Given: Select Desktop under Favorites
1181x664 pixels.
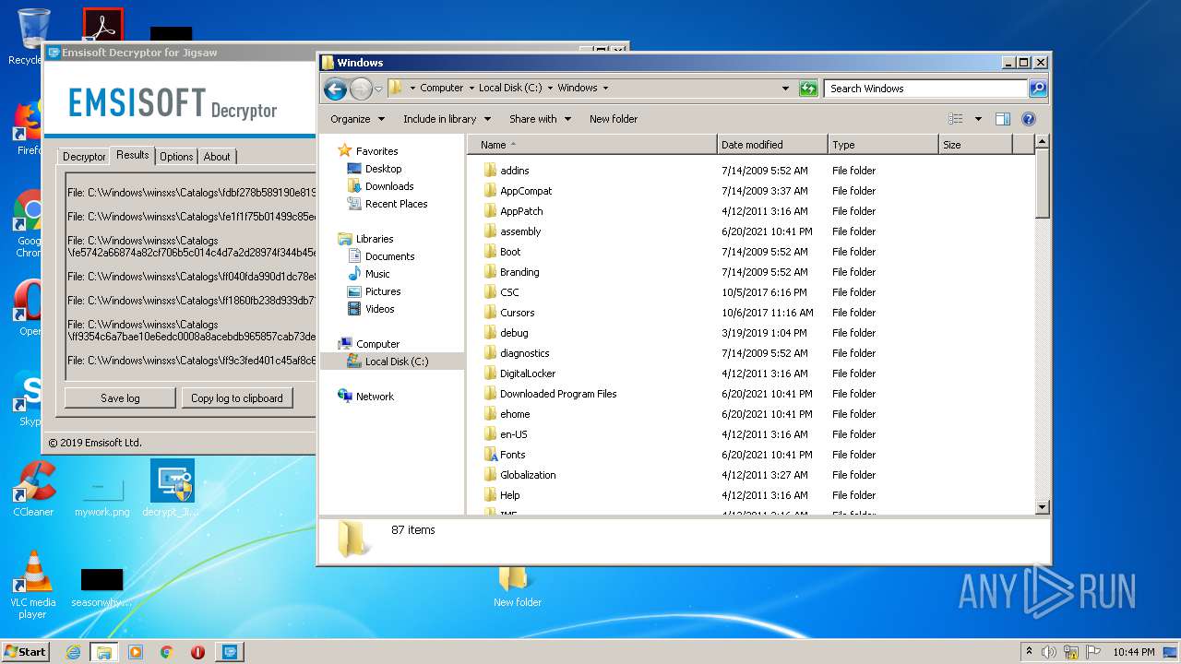Looking at the screenshot, I should [375, 169].
